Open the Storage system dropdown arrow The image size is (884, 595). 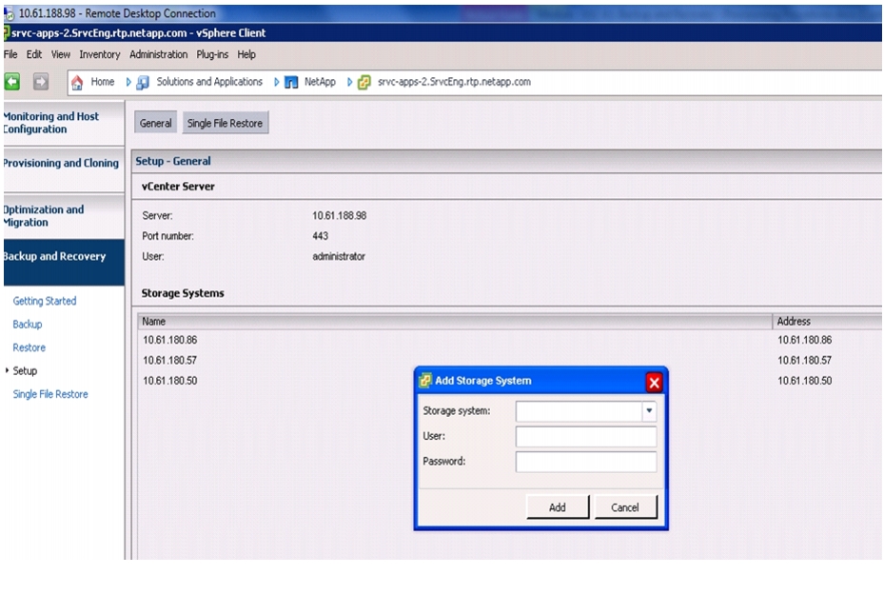click(x=649, y=411)
